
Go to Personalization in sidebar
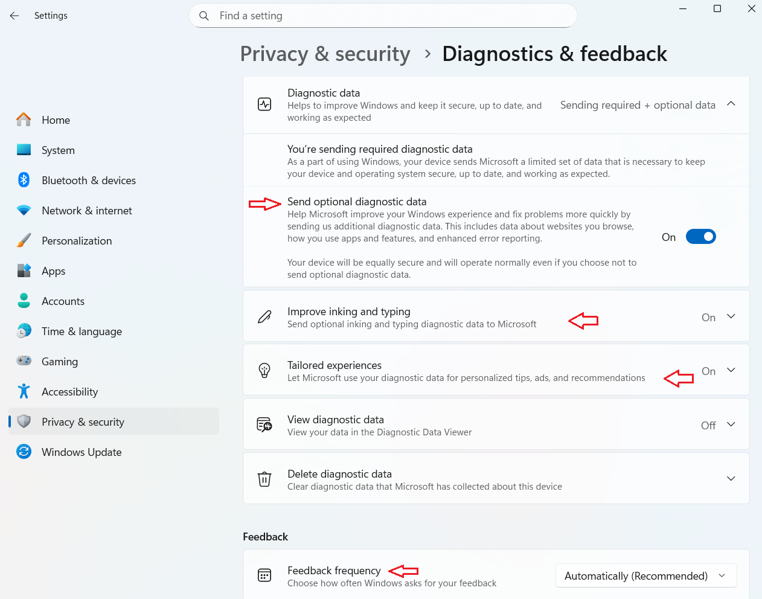pyautogui.click(x=77, y=241)
